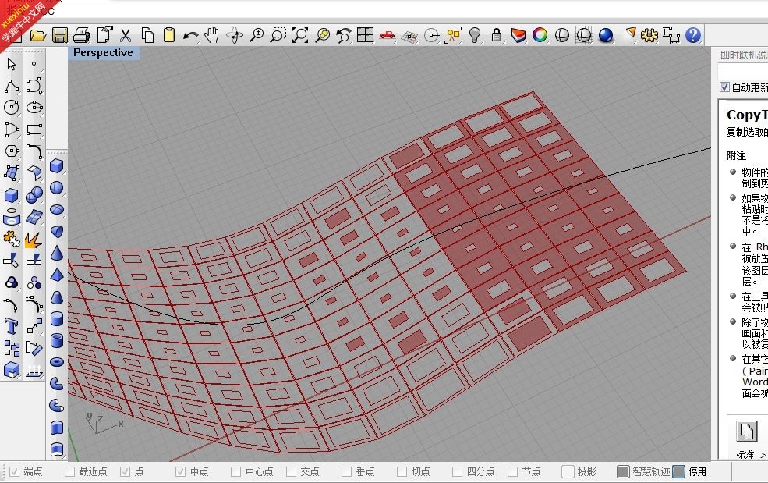Click the Zoom Extents icon
This screenshot has width=768, height=483.
coord(299,35)
